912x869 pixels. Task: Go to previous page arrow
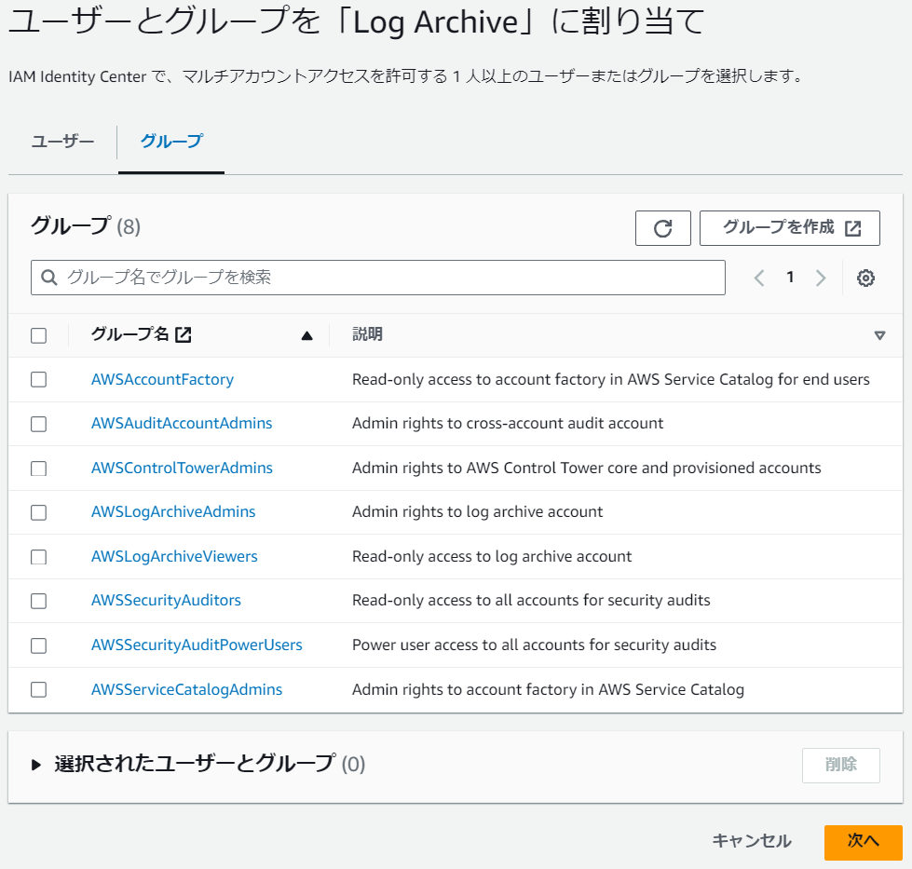pos(758,278)
